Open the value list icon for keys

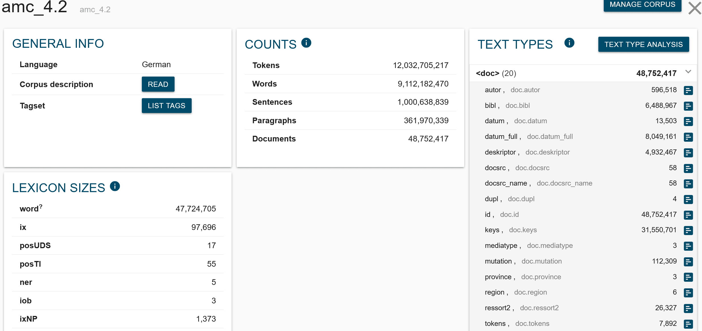pos(688,231)
